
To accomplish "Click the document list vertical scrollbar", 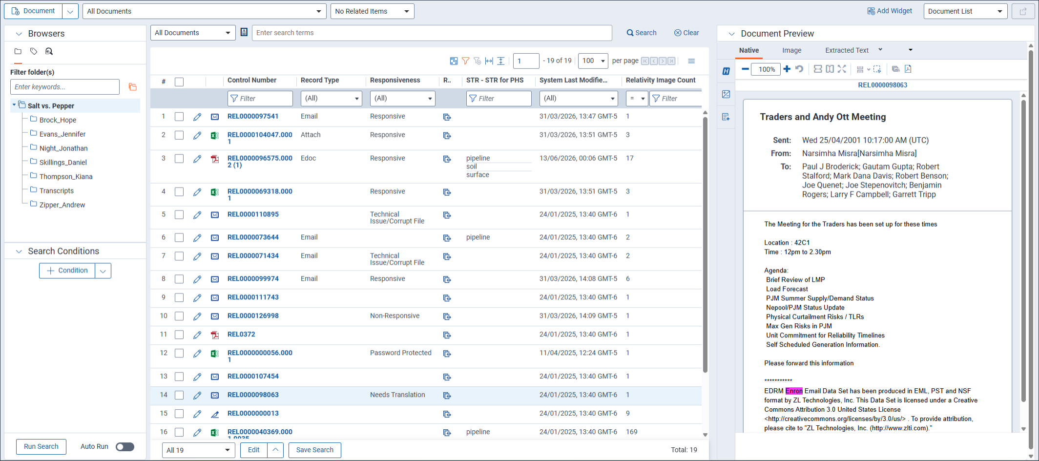I will click(x=705, y=244).
